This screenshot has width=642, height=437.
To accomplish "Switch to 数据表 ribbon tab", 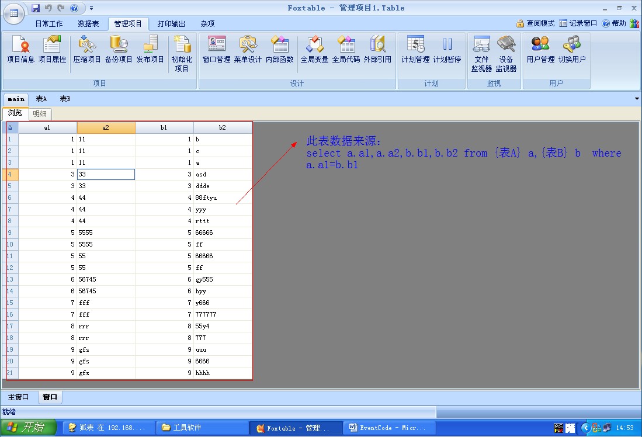I will (88, 24).
